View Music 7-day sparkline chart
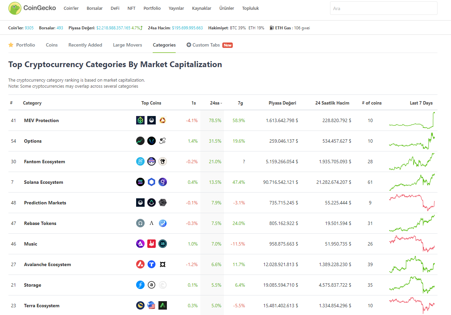The image size is (451, 315). [412, 244]
